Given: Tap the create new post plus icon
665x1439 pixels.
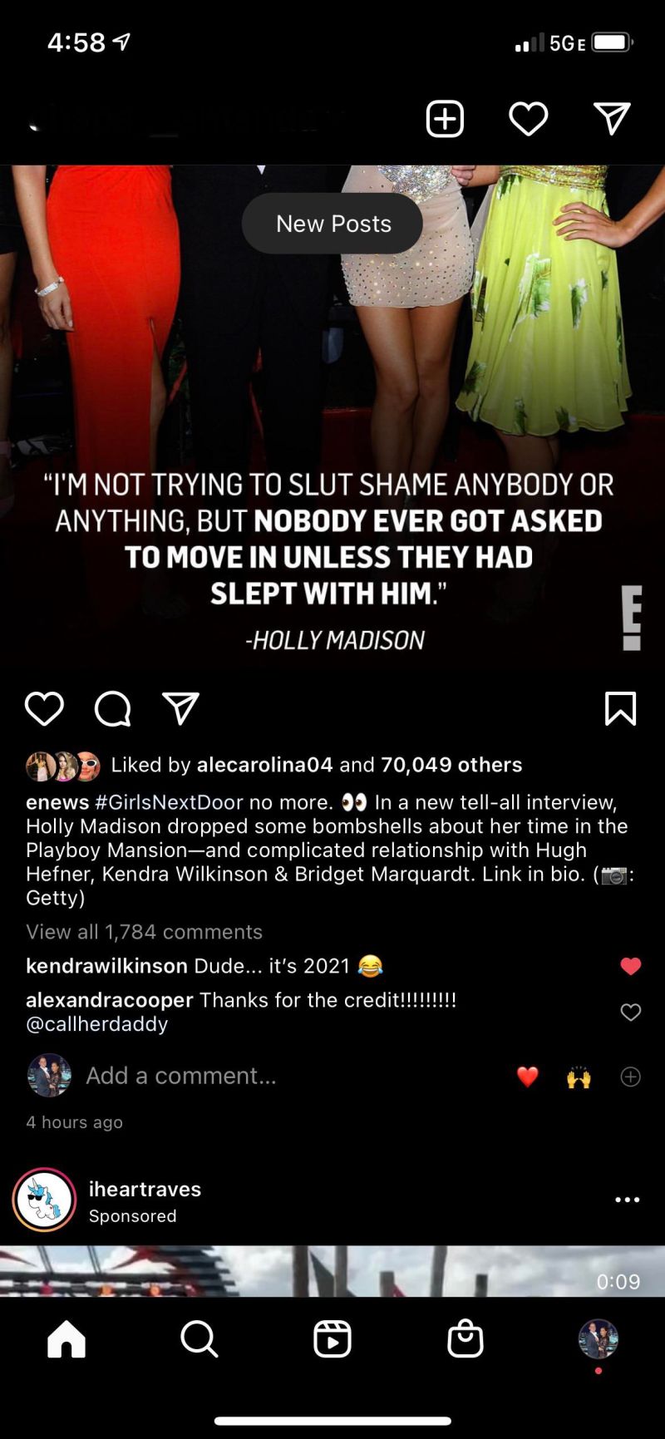Looking at the screenshot, I should click(445, 119).
